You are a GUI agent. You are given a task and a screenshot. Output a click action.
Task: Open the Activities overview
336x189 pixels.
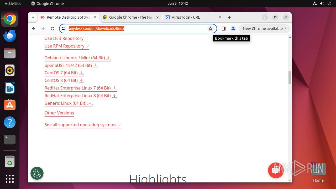(13, 3)
